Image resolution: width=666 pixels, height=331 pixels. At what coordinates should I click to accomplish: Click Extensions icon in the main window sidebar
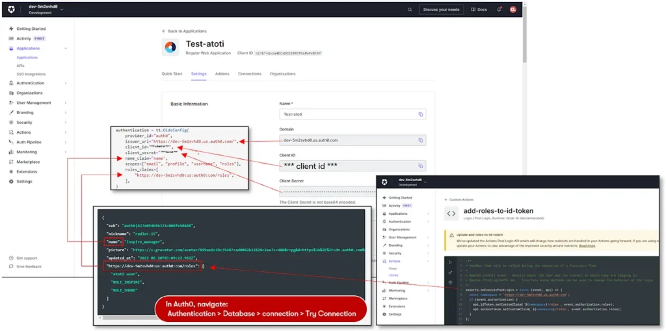coord(12,171)
